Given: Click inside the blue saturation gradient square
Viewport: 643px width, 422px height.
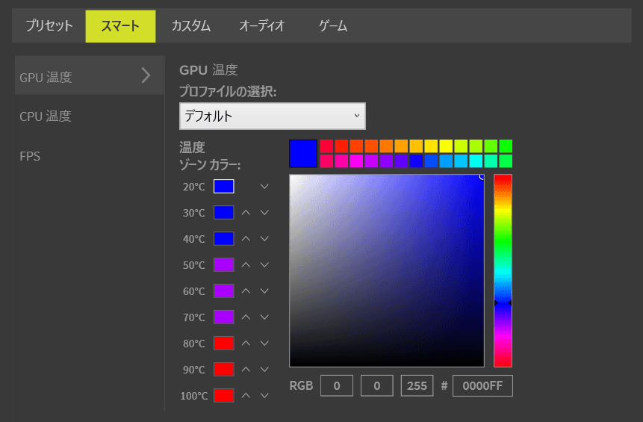Looking at the screenshot, I should pos(387,270).
